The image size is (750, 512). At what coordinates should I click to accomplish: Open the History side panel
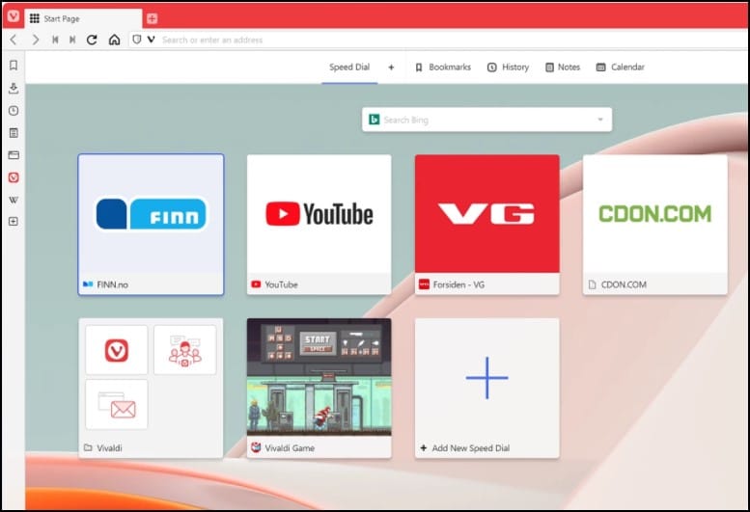(x=14, y=111)
